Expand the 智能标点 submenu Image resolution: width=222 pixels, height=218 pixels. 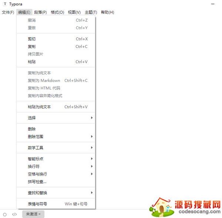click(x=56, y=159)
